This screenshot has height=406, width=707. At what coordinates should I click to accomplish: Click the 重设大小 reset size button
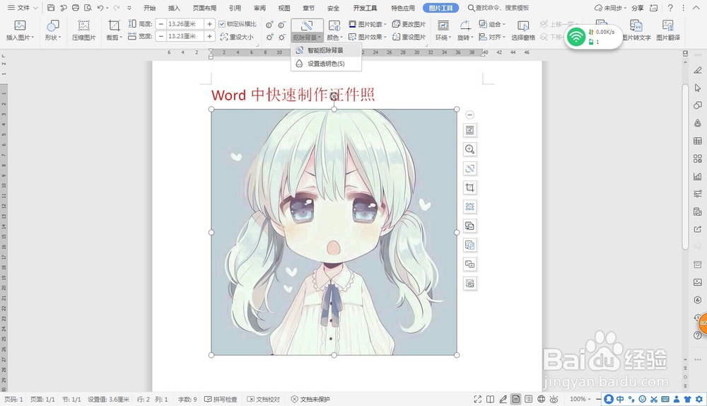tap(237, 37)
